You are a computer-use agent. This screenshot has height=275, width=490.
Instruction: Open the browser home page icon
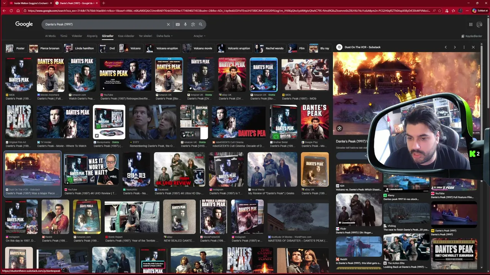[x=18, y=11]
